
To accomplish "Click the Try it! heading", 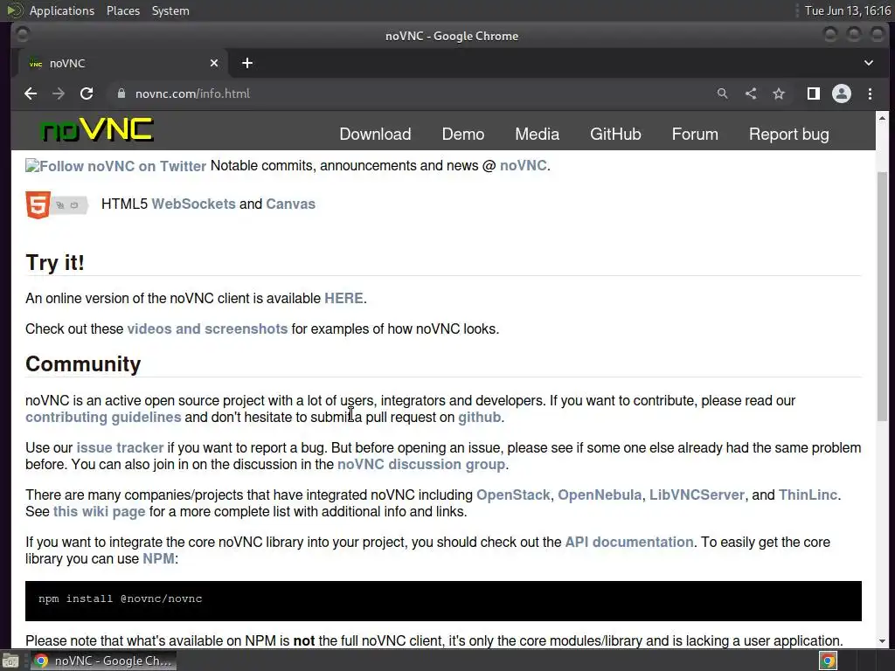I will [55, 263].
